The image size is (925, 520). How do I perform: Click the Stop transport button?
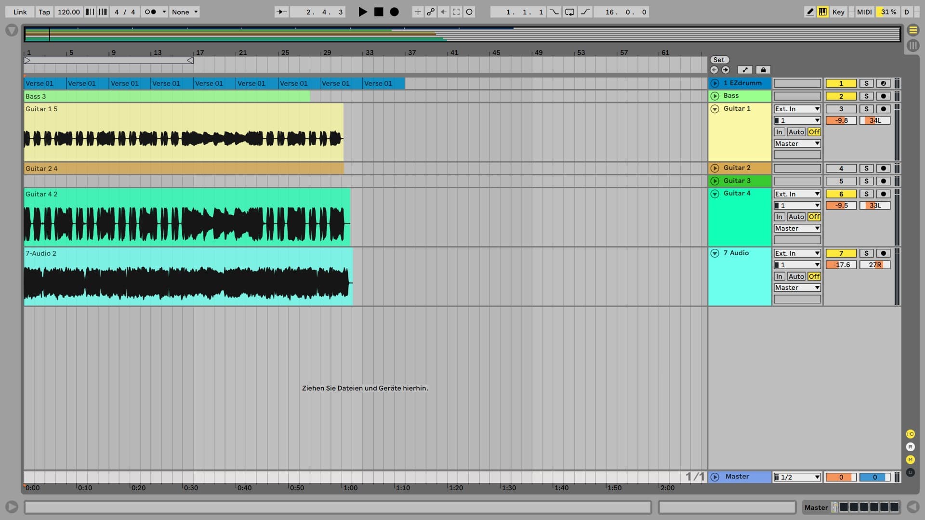coord(379,12)
